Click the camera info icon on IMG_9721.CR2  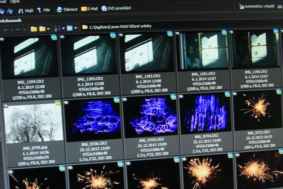point(235,94)
